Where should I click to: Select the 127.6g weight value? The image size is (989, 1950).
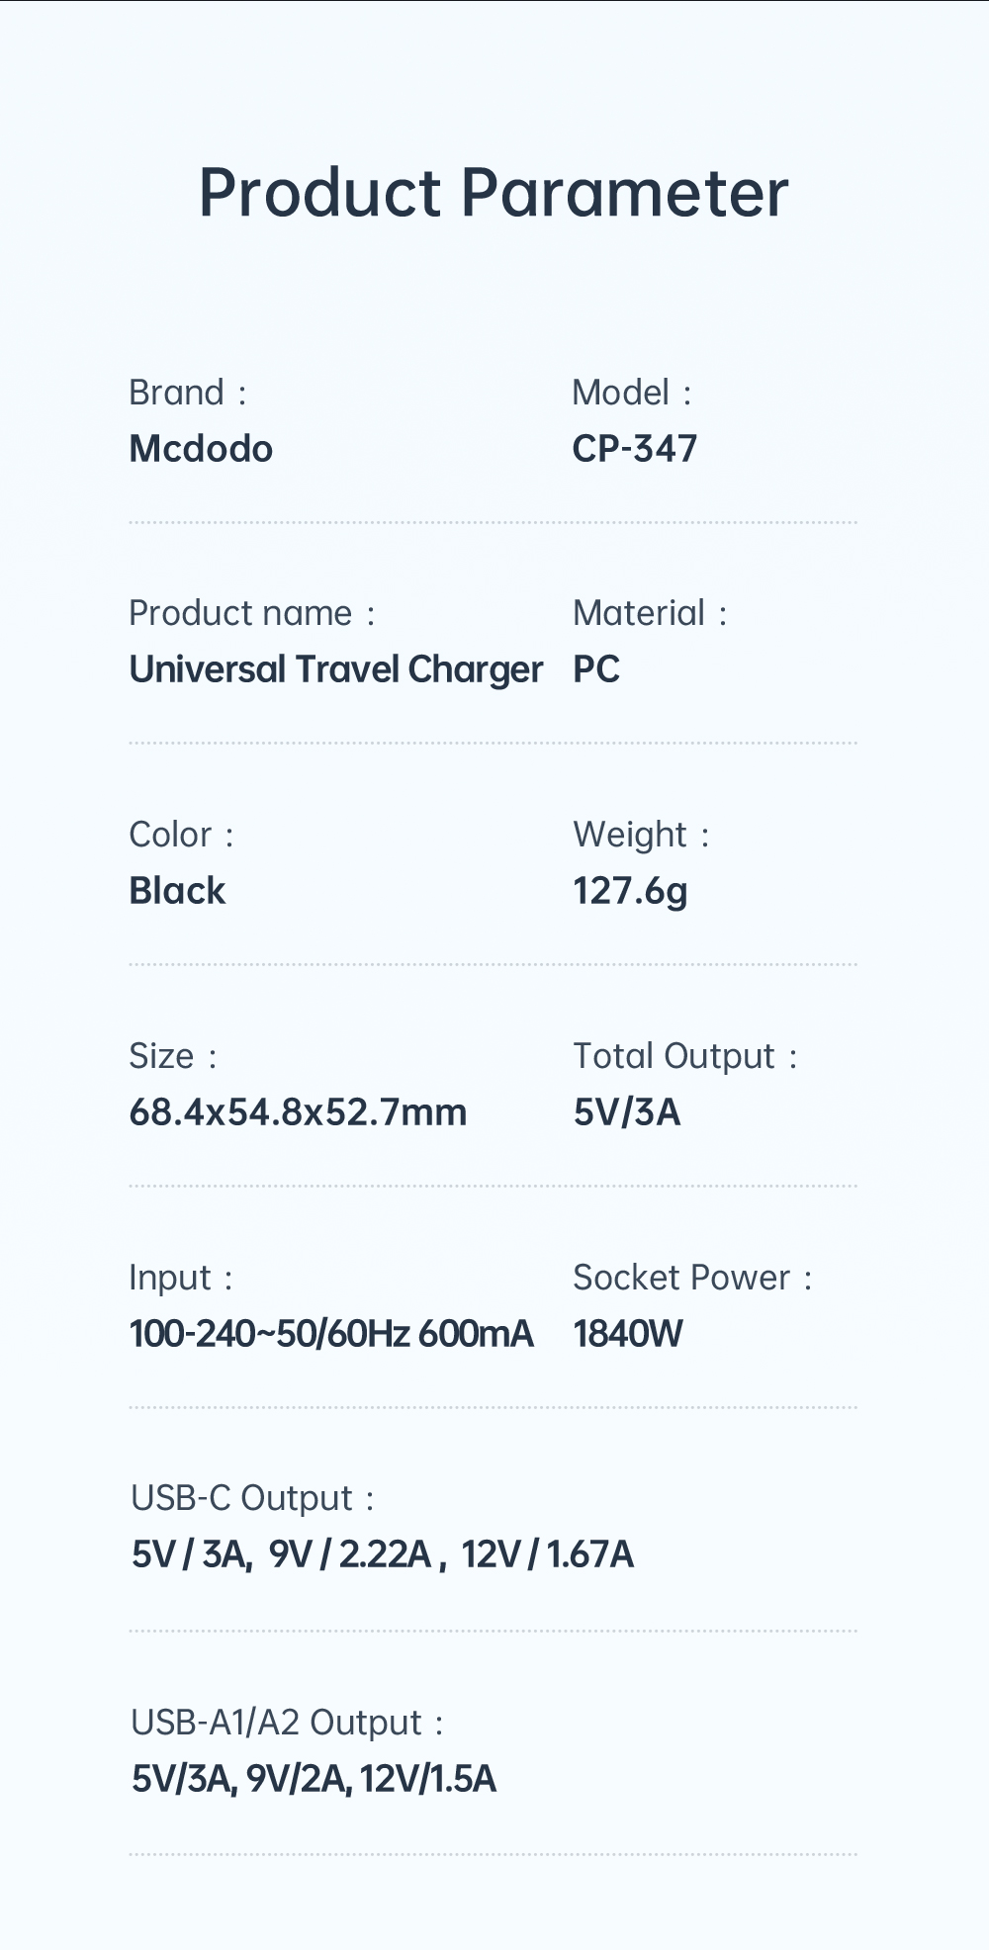630,891
